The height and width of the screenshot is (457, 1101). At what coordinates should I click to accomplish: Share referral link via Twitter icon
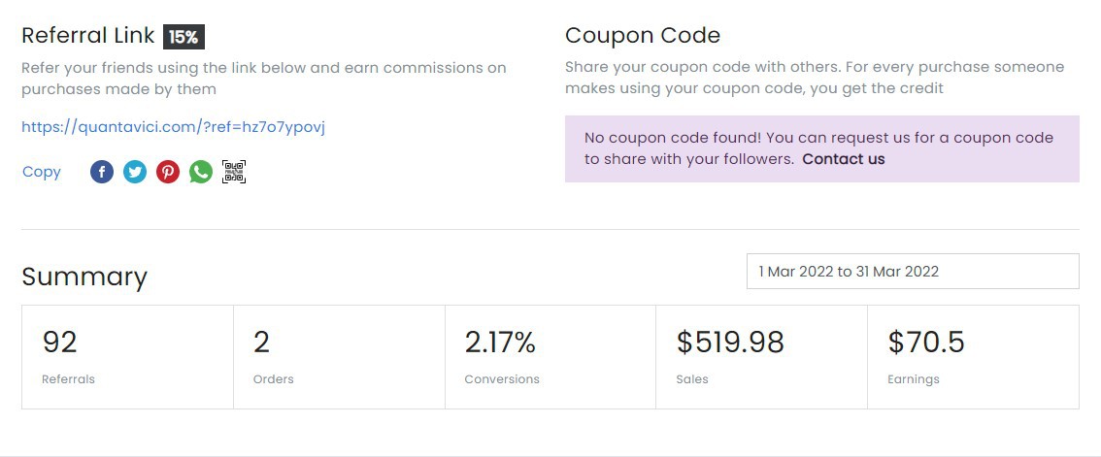pyautogui.click(x=135, y=172)
